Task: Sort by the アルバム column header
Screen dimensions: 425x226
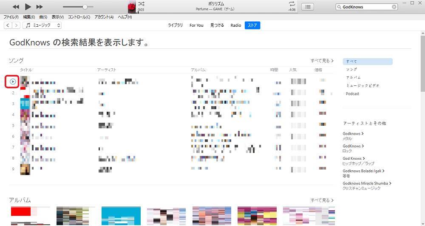Action: (198, 70)
